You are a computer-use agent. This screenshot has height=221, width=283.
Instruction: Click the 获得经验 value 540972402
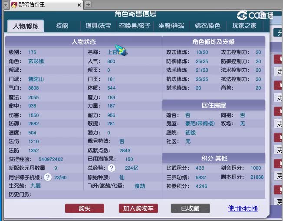click(51, 159)
